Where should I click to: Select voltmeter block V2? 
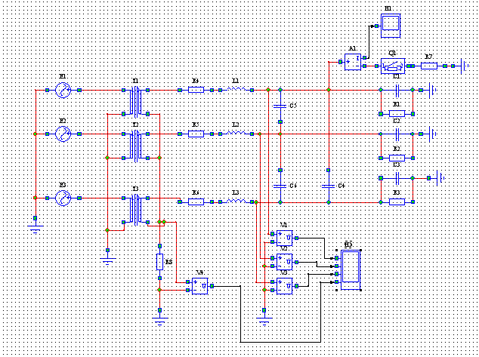[x=284, y=262]
